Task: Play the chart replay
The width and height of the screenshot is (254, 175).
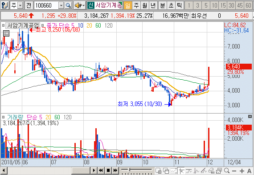Action: [x=94, y=171]
